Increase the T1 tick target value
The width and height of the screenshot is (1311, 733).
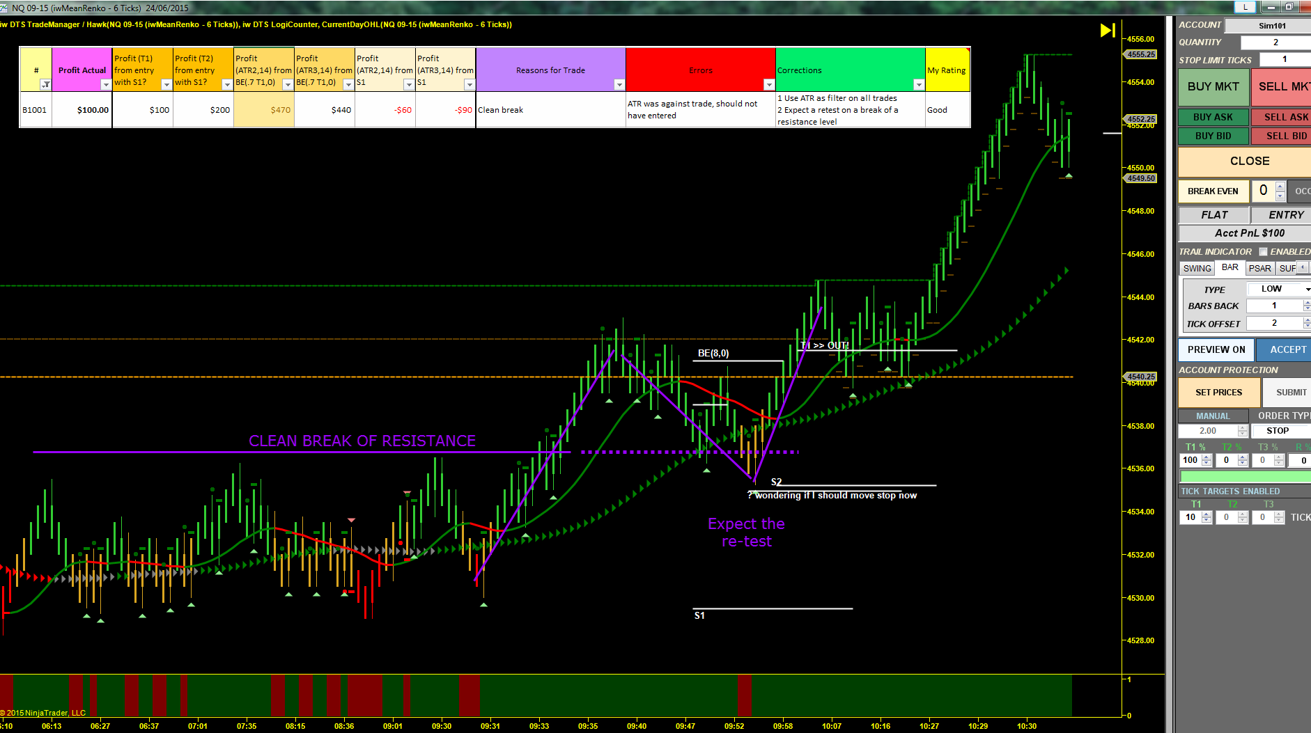pos(1207,514)
